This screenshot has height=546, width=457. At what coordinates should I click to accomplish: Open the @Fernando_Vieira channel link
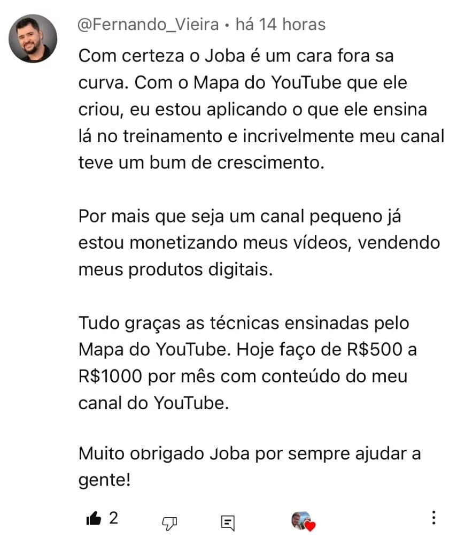tap(148, 25)
